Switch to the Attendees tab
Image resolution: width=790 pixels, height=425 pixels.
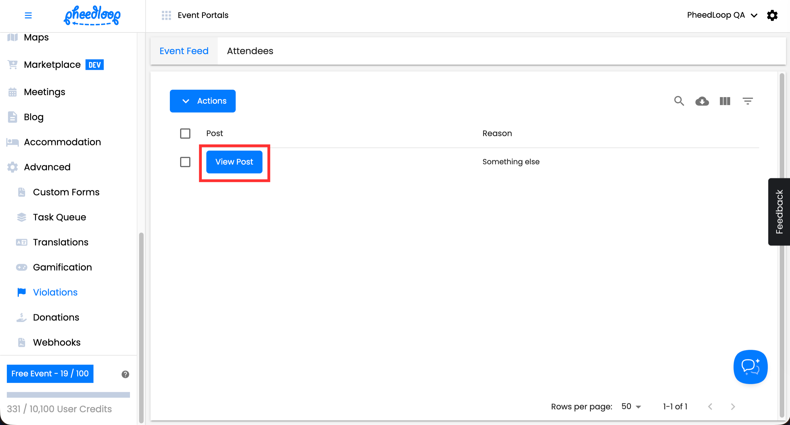click(x=250, y=51)
